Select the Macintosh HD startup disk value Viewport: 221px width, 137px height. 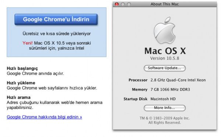163,99
